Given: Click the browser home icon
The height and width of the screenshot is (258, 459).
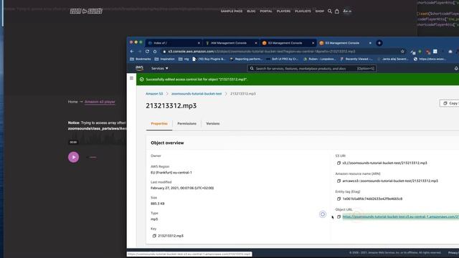Looking at the screenshot, I should pos(155,52).
